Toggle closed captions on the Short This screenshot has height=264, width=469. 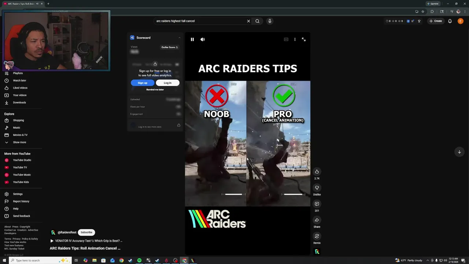coord(286,39)
